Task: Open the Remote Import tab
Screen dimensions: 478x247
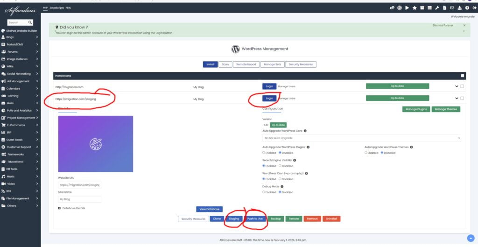Action: click(246, 64)
